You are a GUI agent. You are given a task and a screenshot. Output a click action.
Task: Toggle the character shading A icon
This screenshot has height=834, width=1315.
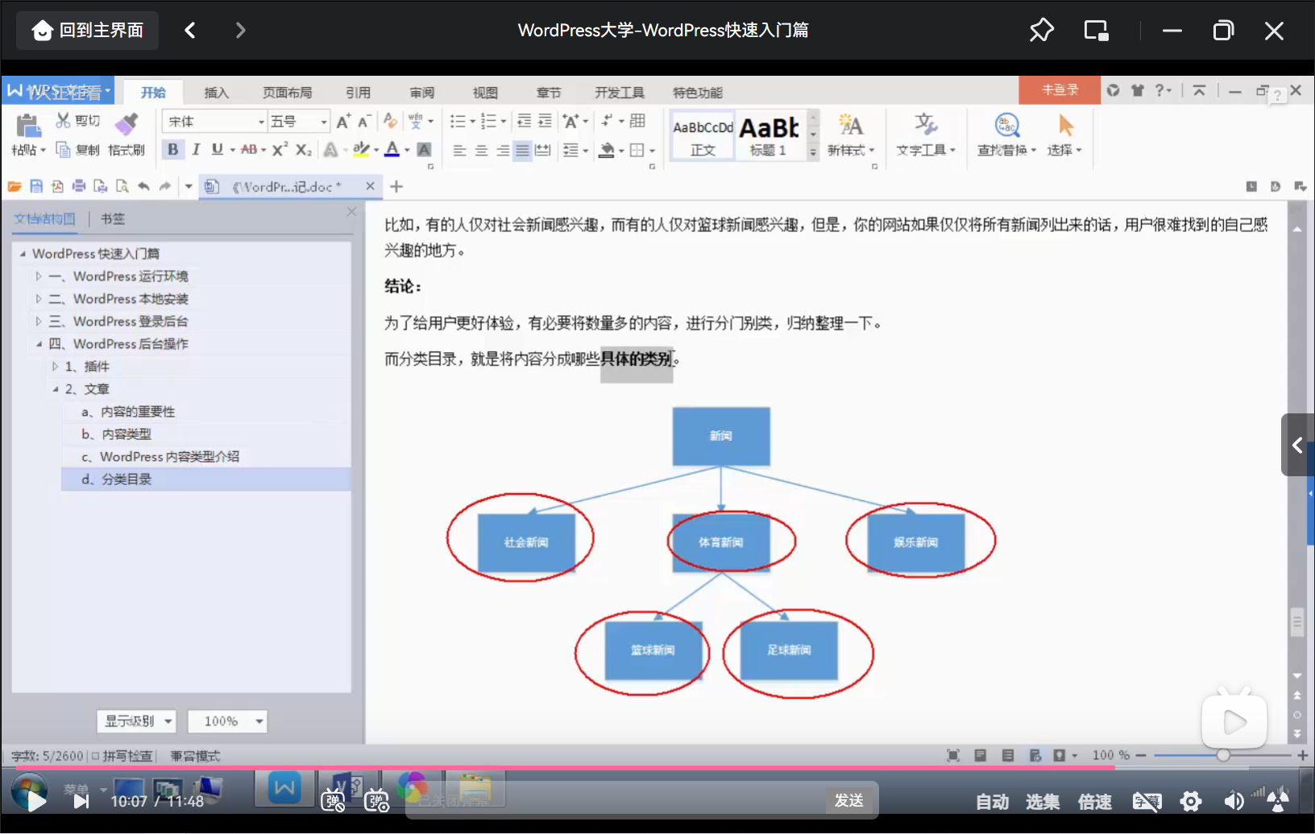425,150
